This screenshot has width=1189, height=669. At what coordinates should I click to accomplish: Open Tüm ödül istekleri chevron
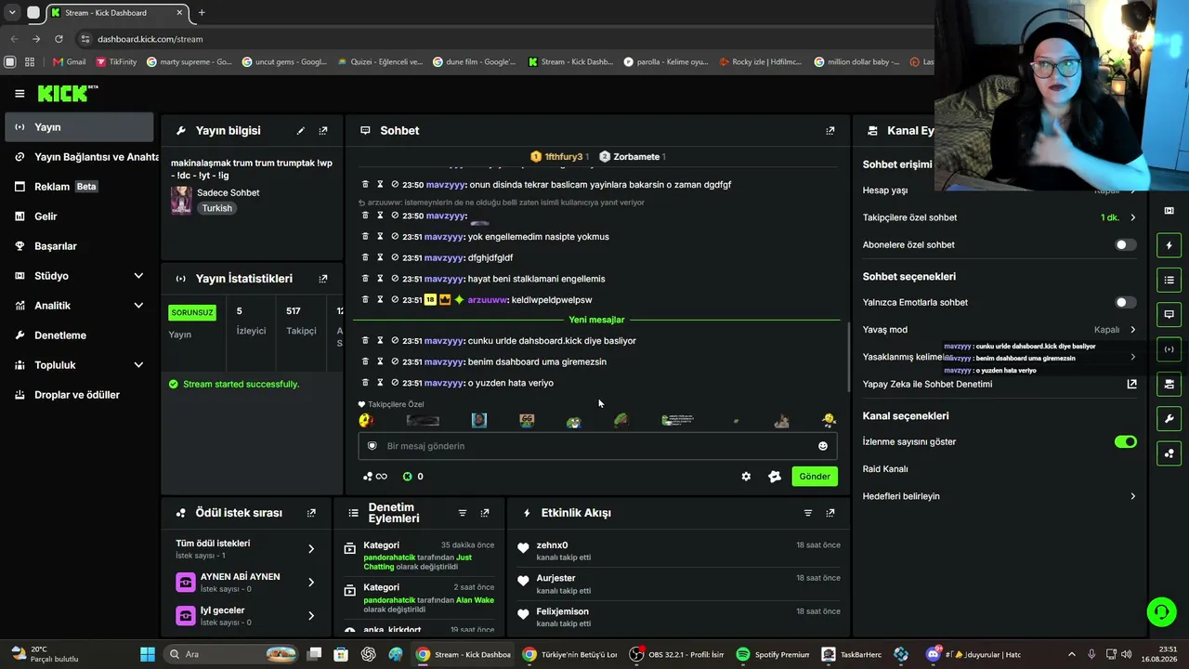(311, 549)
